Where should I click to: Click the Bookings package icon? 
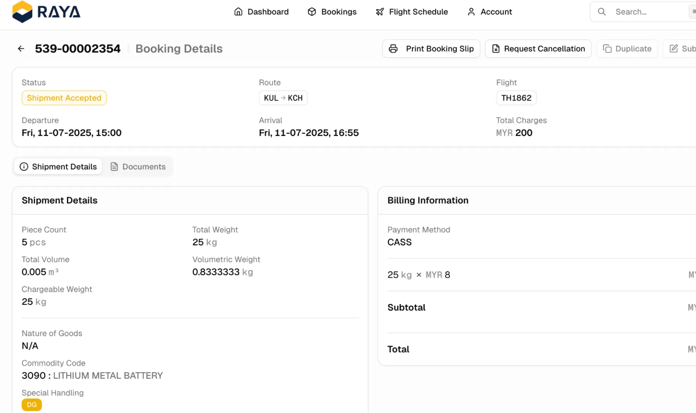coord(311,12)
